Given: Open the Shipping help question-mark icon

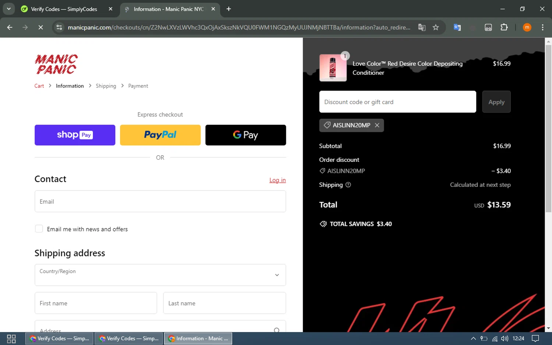Looking at the screenshot, I should click(348, 185).
